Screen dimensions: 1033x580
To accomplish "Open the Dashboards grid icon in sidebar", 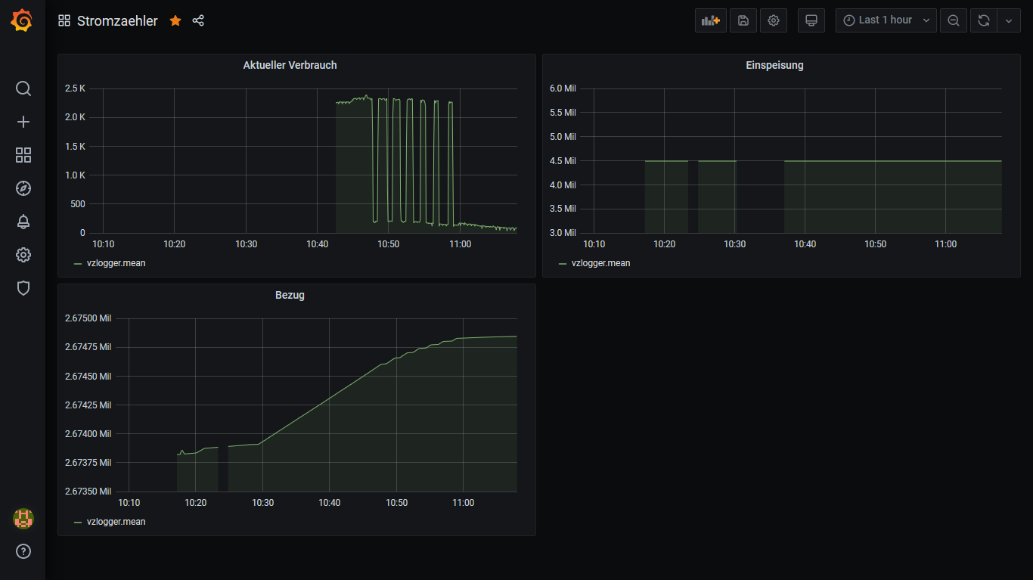I will [x=23, y=155].
